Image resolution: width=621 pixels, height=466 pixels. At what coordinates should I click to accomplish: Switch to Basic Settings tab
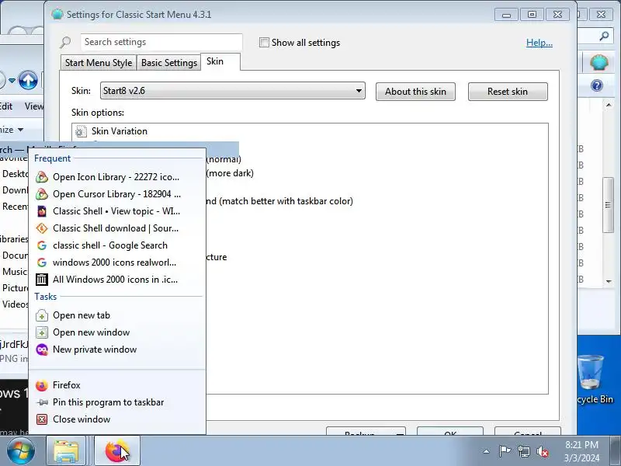pyautogui.click(x=169, y=63)
